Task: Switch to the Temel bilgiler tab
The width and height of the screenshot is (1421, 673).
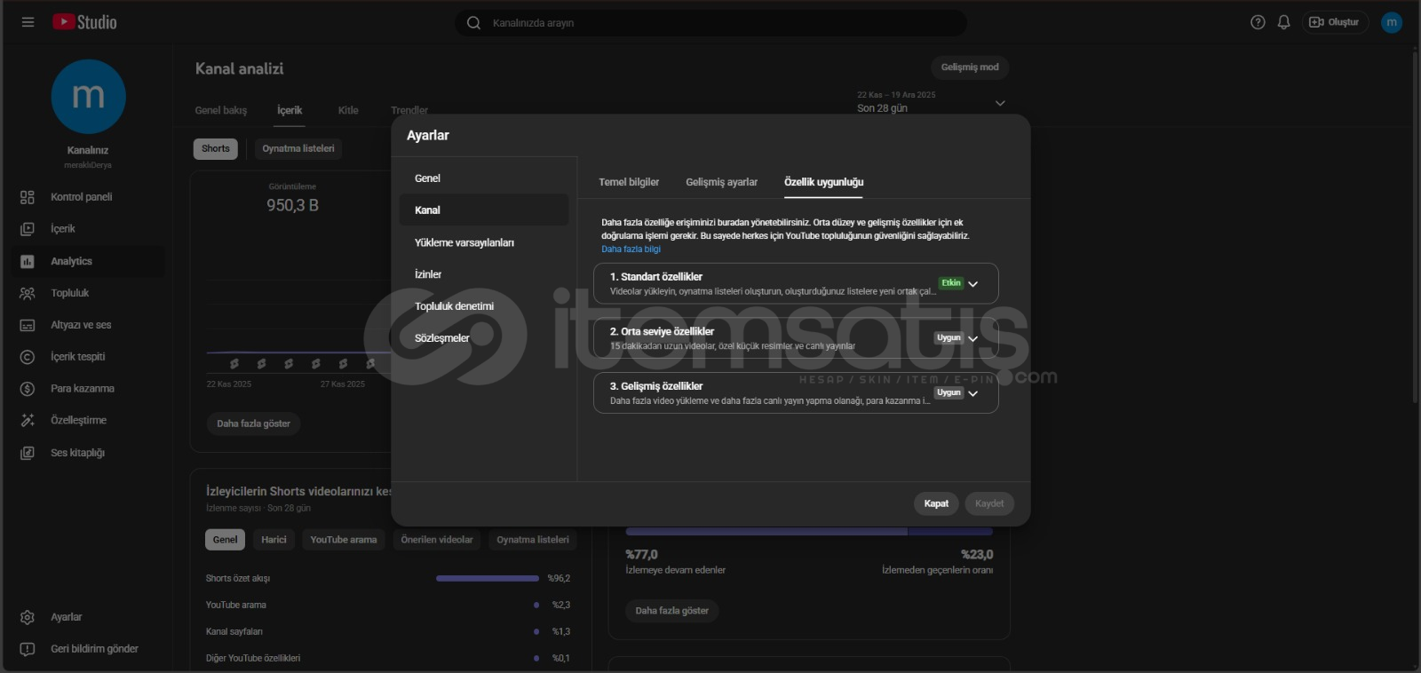Action: pos(629,182)
